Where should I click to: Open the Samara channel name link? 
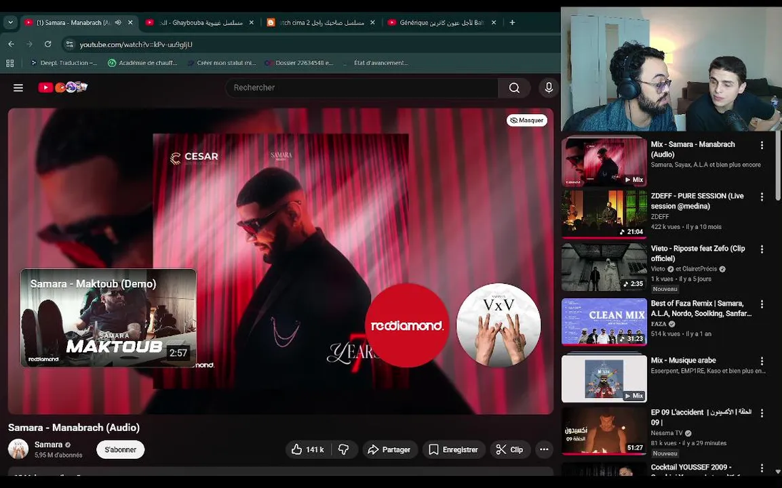click(x=48, y=445)
